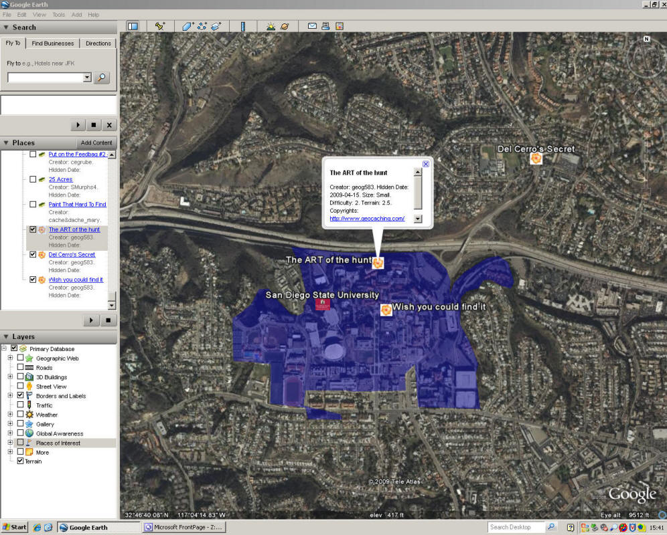Click the north compass indicator on map
This screenshot has width=667, height=535.
click(647, 39)
